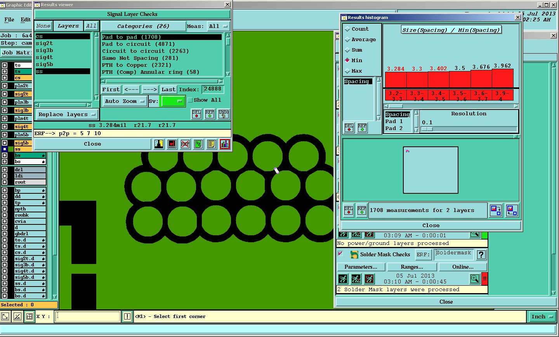Click the diagonal arrow icon in bottom toolbar
The width and height of the screenshot is (559, 337).
(x=5, y=316)
